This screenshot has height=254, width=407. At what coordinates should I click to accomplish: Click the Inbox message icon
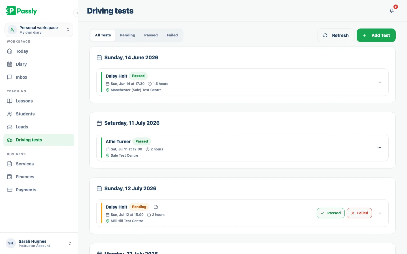pos(10,77)
